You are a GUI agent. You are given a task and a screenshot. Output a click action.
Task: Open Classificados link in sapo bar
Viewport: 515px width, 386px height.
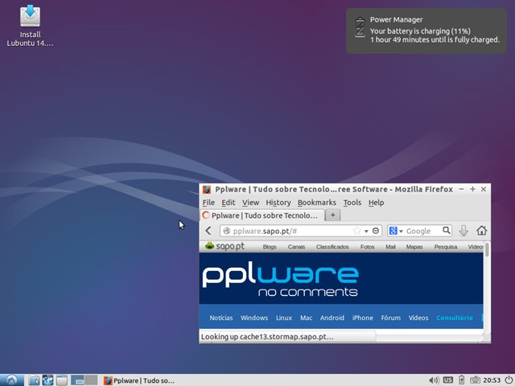[332, 247]
